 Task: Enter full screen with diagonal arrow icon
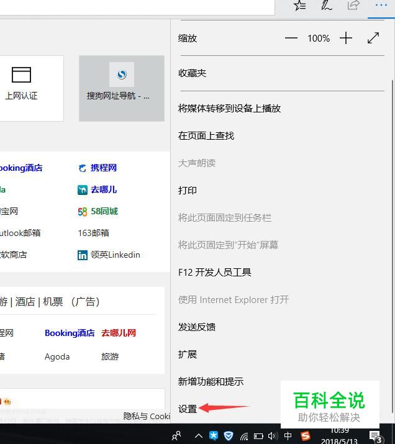click(x=373, y=38)
